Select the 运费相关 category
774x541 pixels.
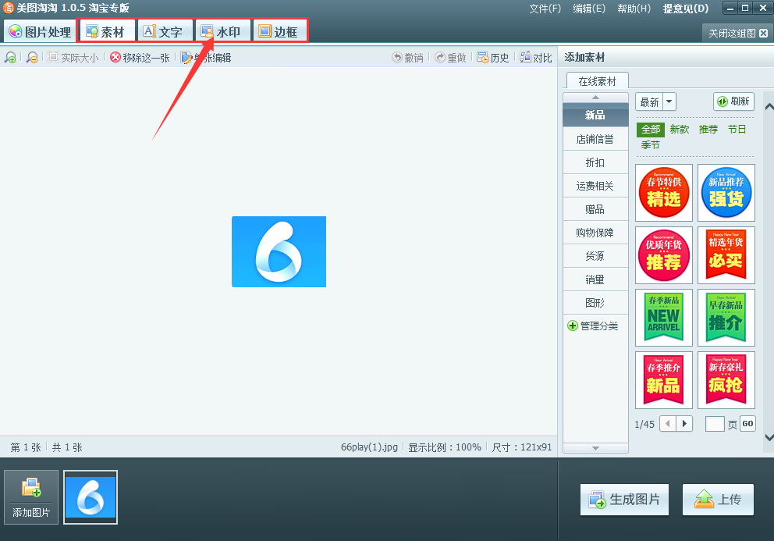595,186
